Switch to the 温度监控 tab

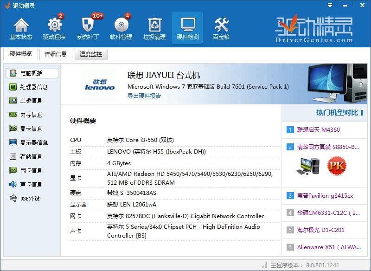tap(91, 54)
